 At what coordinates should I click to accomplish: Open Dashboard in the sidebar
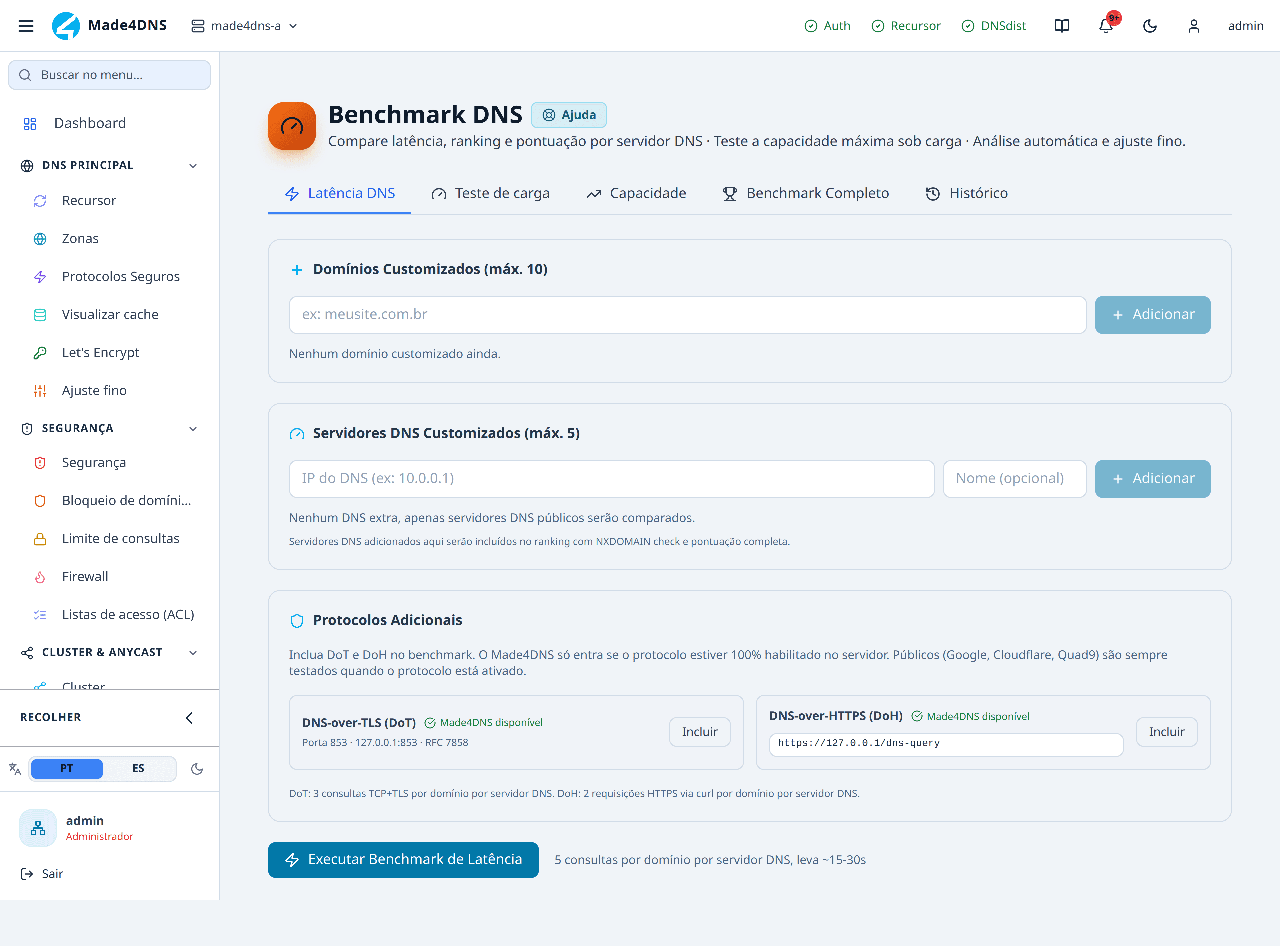coord(109,123)
